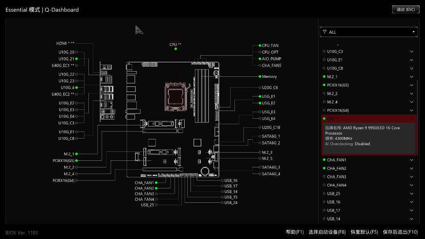Click the U20G_C18 connector label
Screen dimensions: 425x239
tap(271, 127)
